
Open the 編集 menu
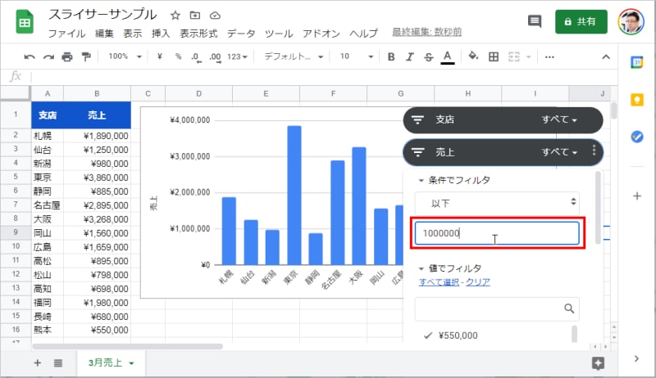104,34
